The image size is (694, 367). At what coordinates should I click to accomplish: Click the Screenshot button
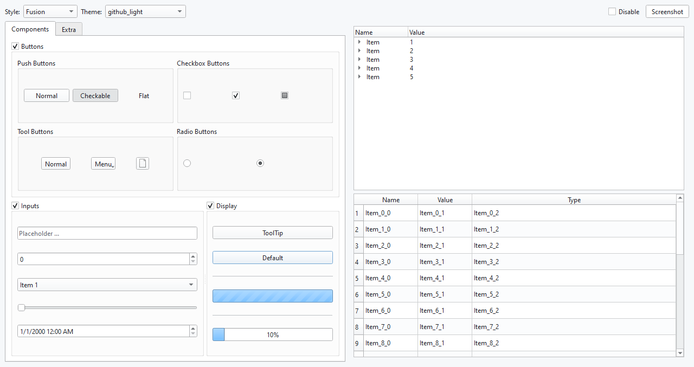pyautogui.click(x=667, y=11)
